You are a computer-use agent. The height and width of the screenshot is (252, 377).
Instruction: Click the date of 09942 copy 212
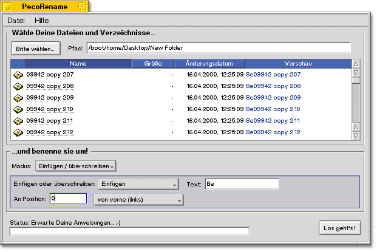click(x=215, y=132)
